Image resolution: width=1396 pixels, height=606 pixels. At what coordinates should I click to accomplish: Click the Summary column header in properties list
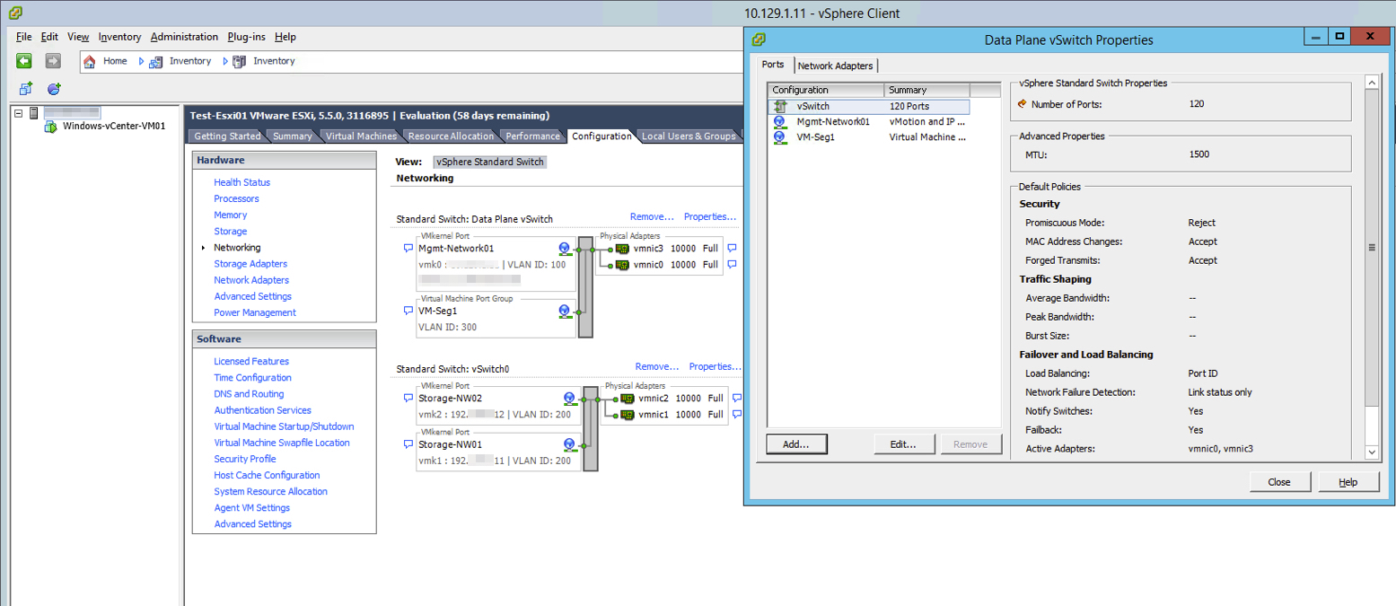(926, 90)
